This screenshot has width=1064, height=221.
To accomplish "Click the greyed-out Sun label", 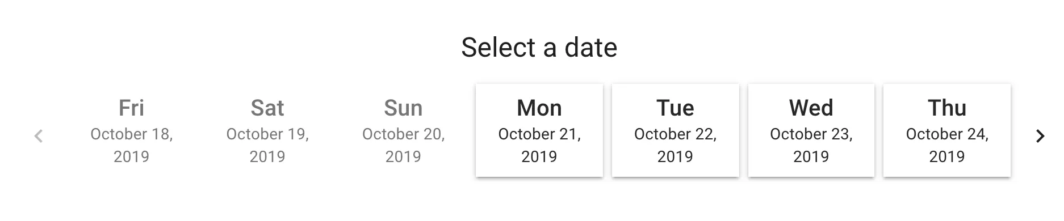I will point(403,108).
